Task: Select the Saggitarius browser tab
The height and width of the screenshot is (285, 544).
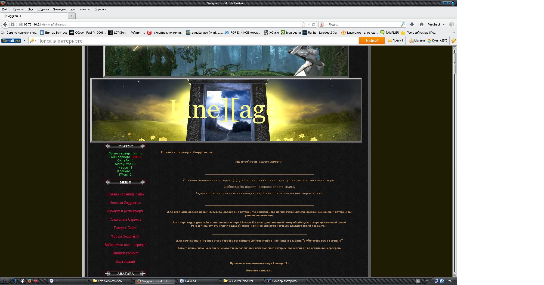Action: pos(34,16)
